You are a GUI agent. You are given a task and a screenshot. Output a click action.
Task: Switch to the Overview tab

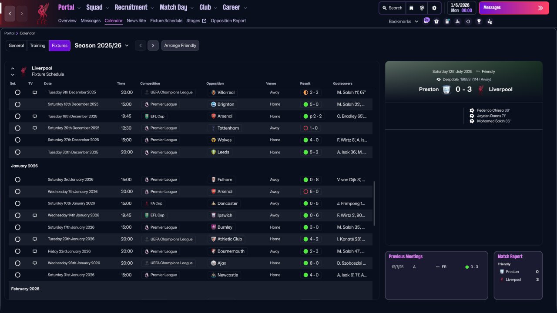pos(67,21)
